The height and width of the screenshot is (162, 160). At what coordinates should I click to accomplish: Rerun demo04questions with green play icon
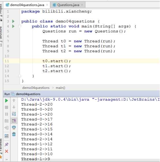click(x=7, y=101)
